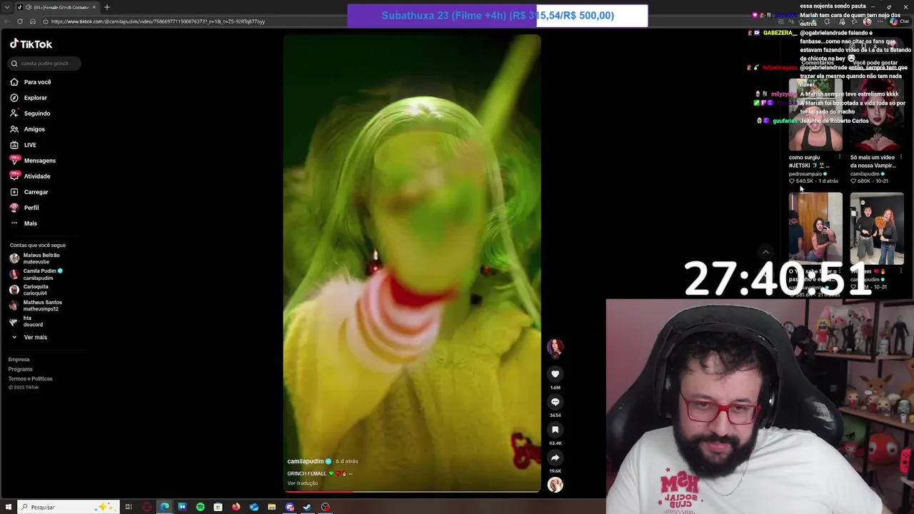Click Carregar to upload a video
The width and height of the screenshot is (914, 514).
(x=29, y=192)
